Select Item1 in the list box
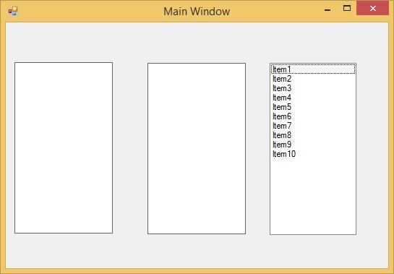 click(x=313, y=69)
